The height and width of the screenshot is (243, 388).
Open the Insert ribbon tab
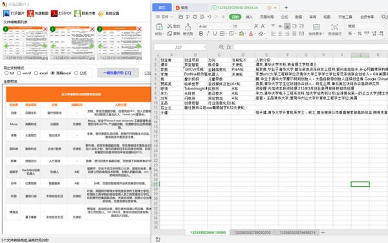(x=249, y=17)
